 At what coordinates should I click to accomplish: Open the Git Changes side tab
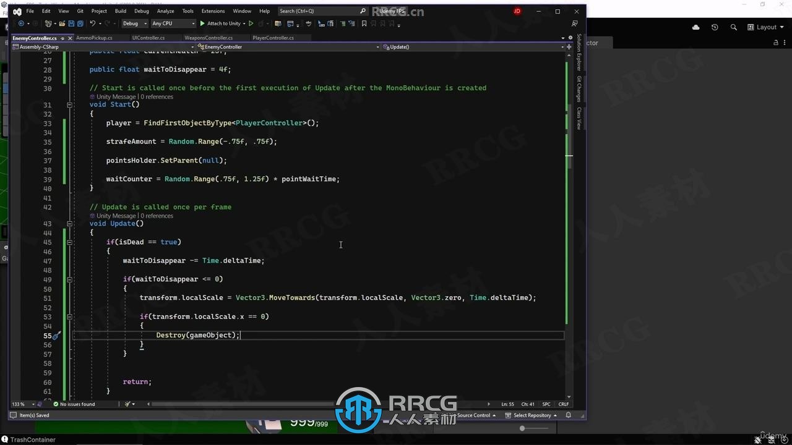tap(579, 89)
